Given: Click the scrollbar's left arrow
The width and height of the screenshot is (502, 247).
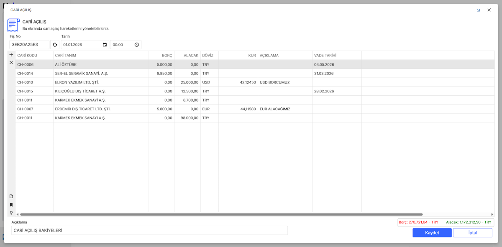Looking at the screenshot, I should point(17,214).
